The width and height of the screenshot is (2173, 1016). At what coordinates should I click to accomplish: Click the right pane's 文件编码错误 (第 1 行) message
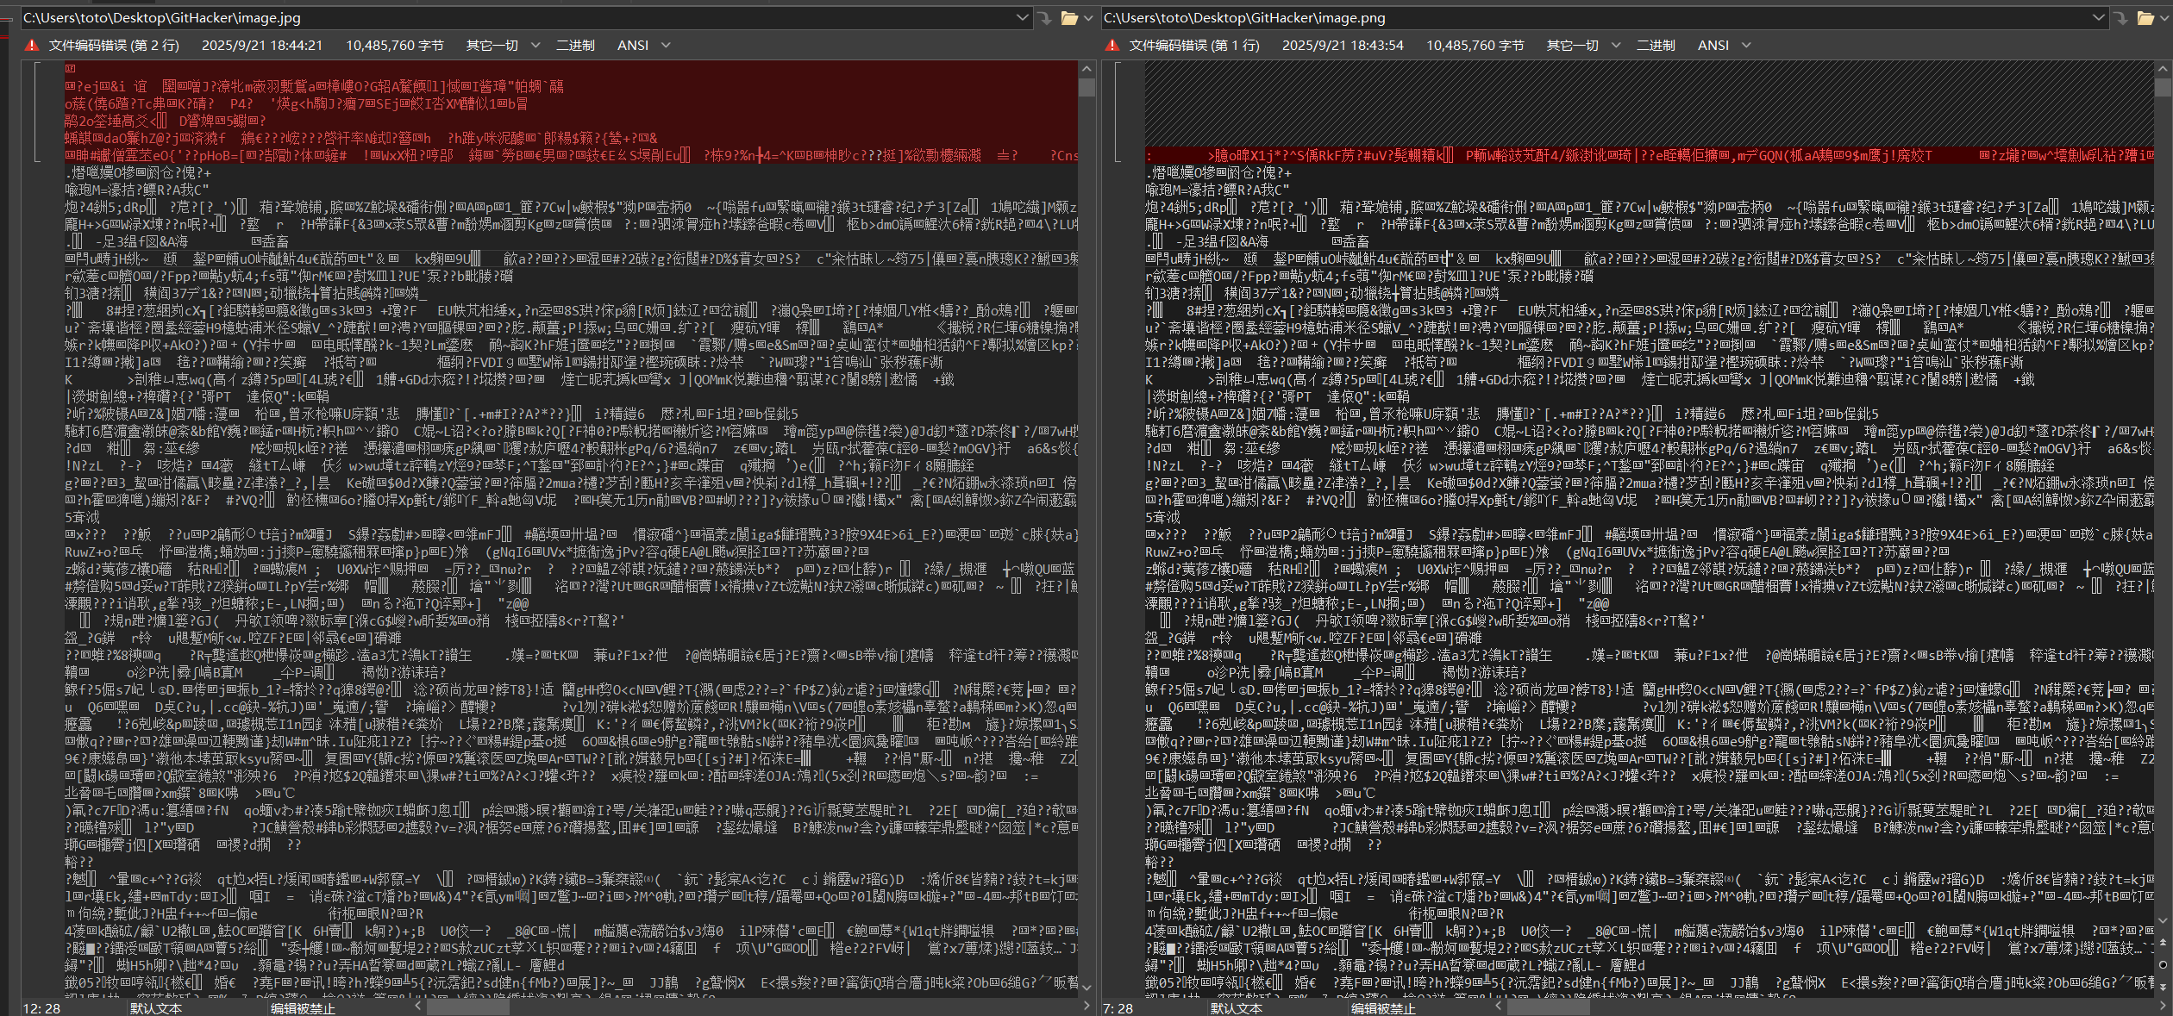pyautogui.click(x=1193, y=46)
